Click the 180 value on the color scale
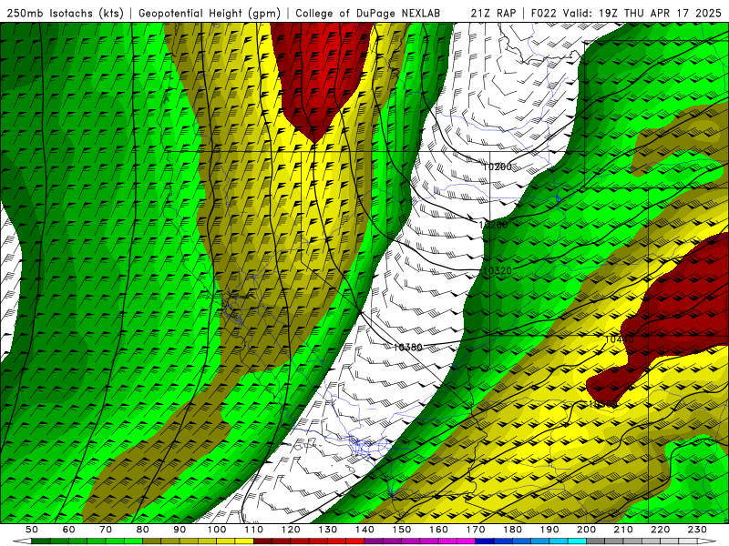Screen dimensions: 729x546 pyautogui.click(x=512, y=530)
